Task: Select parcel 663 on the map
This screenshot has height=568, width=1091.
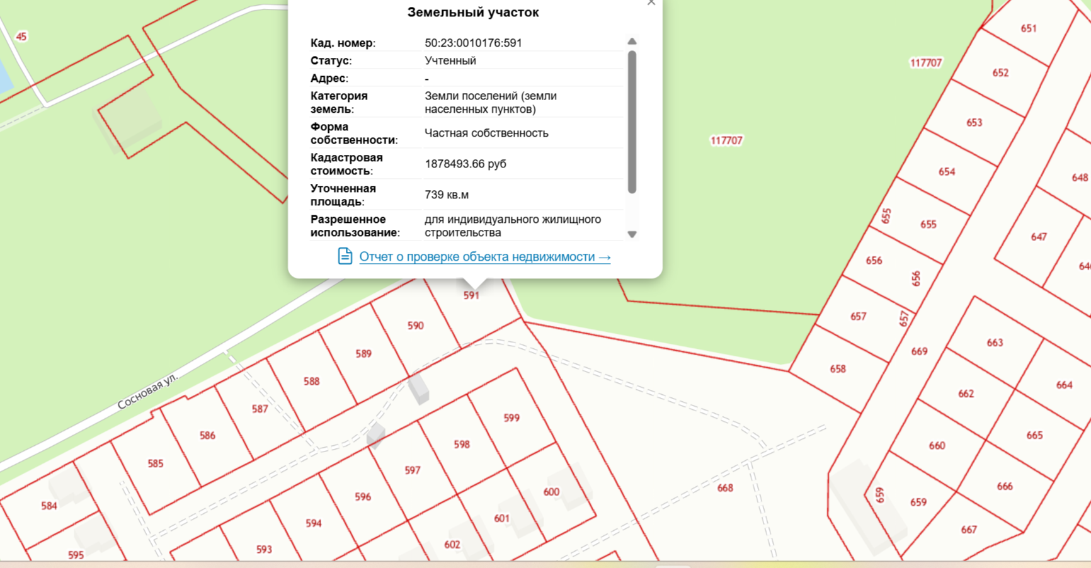Action: point(995,343)
